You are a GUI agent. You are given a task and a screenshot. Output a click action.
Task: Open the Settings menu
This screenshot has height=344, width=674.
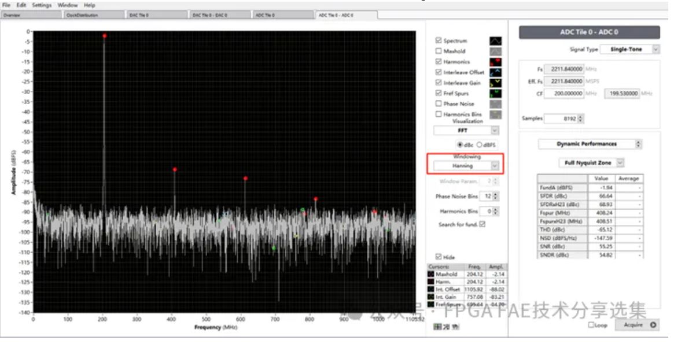coord(41,5)
